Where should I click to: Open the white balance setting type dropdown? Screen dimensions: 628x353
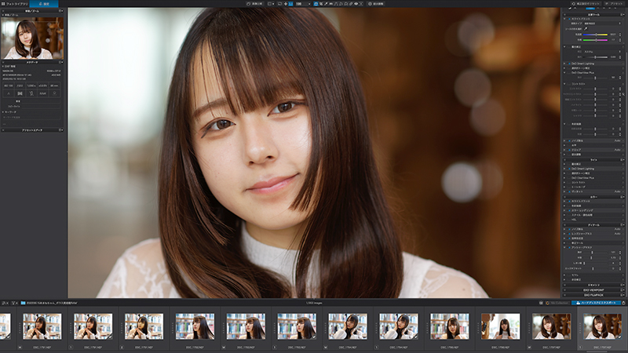(x=601, y=22)
